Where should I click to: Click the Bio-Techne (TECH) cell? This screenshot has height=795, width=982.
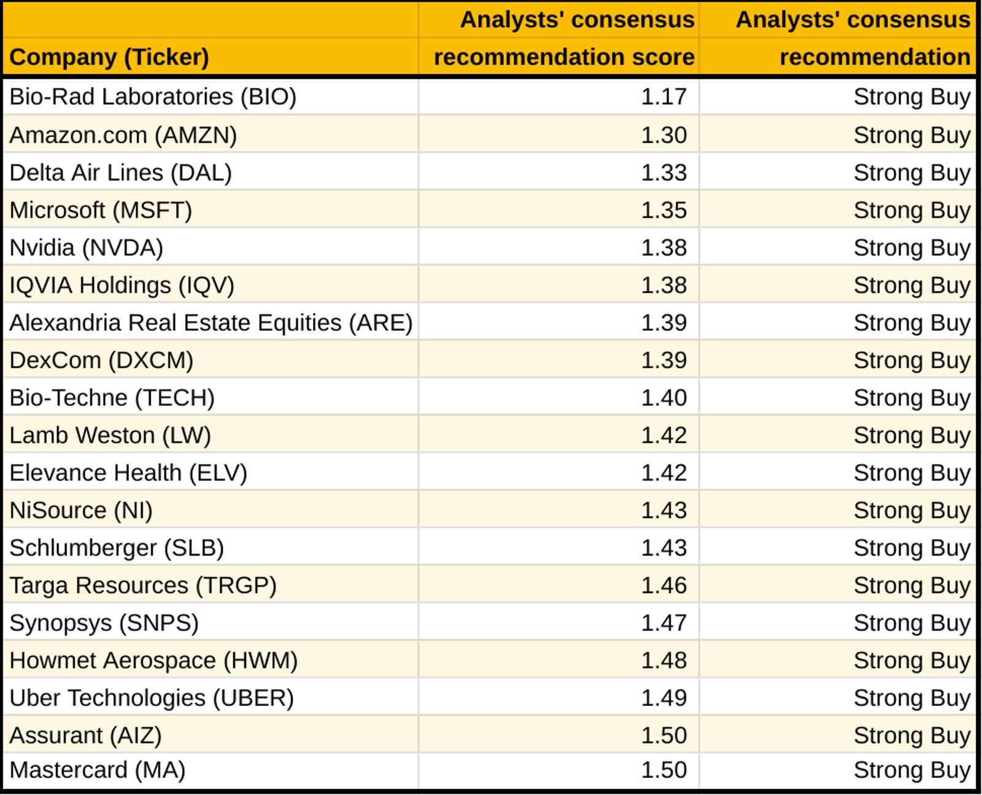click(x=112, y=397)
